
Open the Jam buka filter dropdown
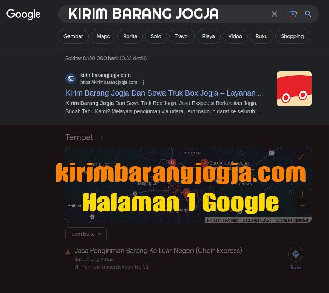pyautogui.click(x=86, y=234)
